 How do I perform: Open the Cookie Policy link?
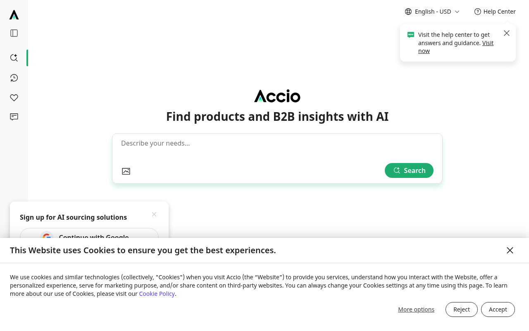[x=157, y=293]
